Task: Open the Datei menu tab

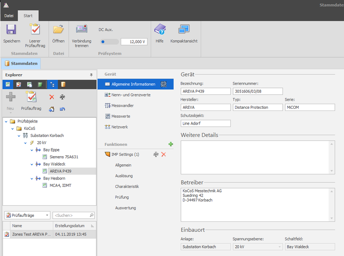Action: pyautogui.click(x=9, y=16)
